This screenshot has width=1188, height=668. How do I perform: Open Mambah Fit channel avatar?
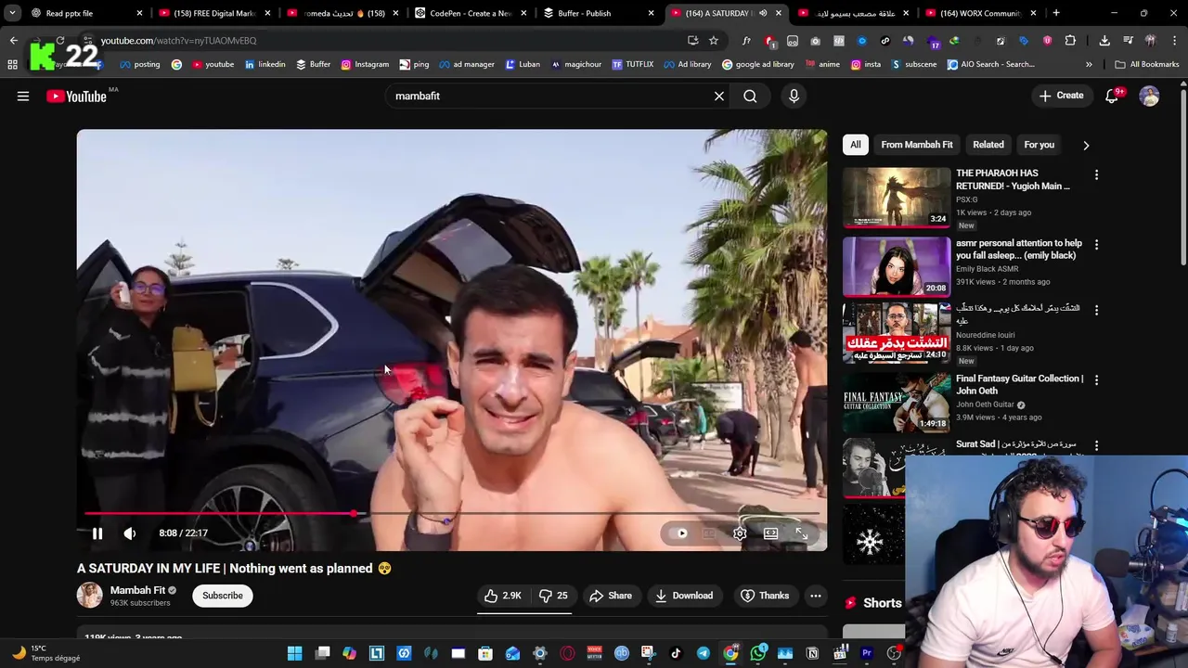click(90, 596)
